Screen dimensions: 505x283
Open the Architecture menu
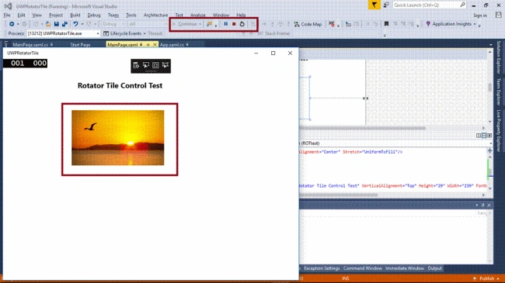point(155,15)
